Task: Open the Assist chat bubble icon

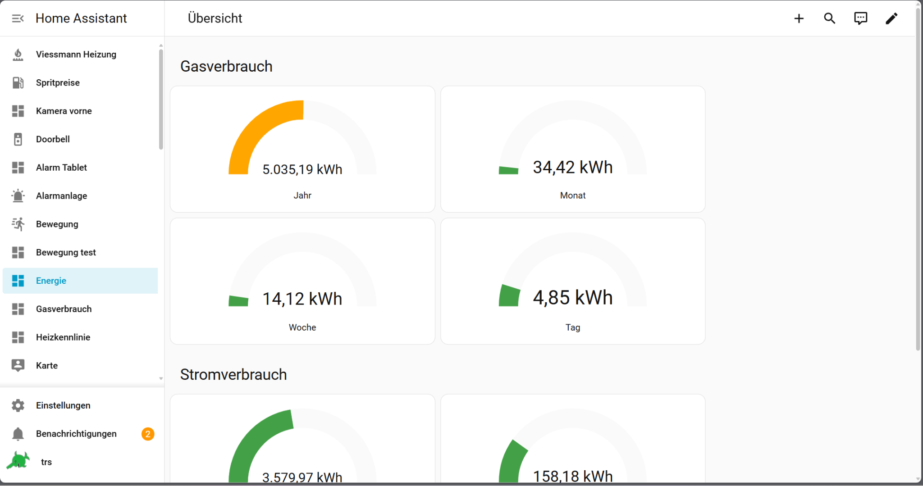Action: click(860, 18)
